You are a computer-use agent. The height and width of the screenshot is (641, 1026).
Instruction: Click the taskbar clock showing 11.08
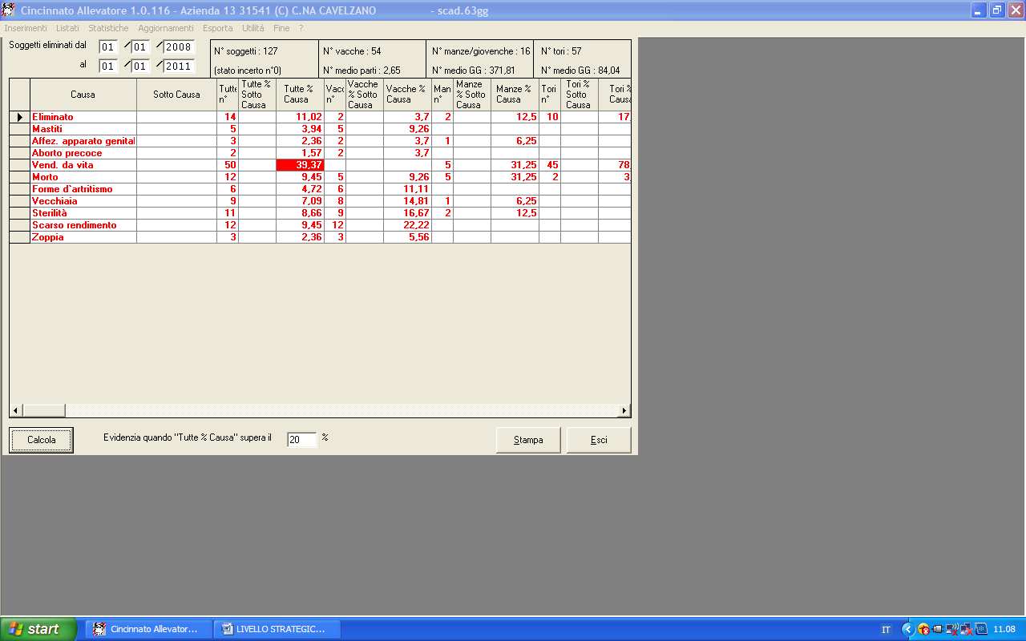[1004, 629]
